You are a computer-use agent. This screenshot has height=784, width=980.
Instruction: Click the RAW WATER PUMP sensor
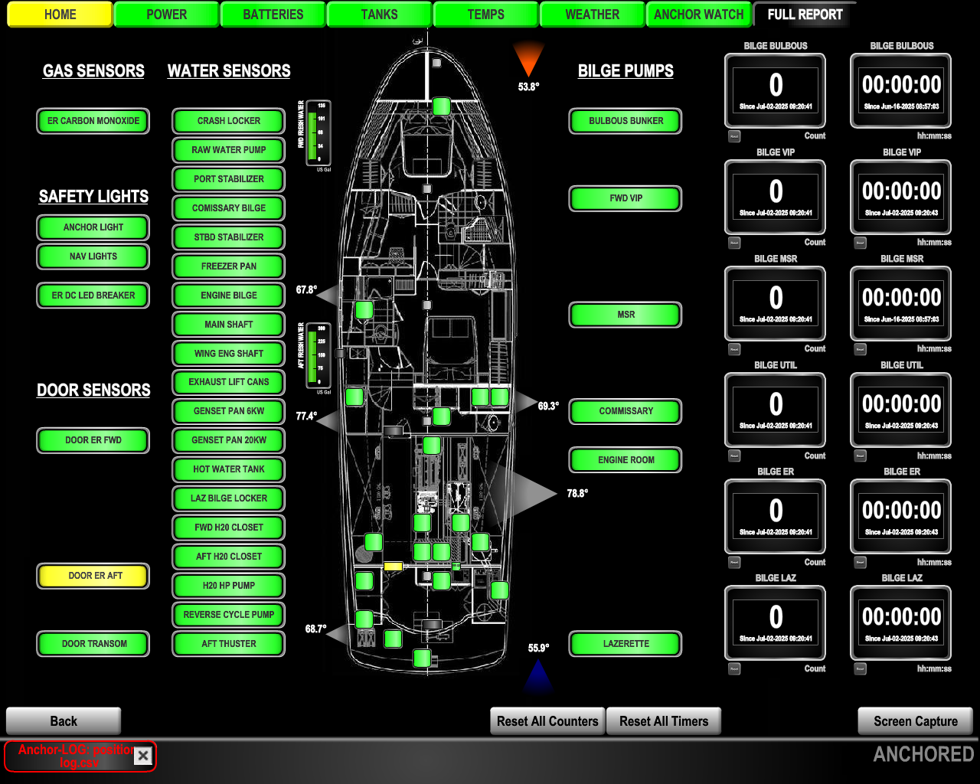coord(229,150)
